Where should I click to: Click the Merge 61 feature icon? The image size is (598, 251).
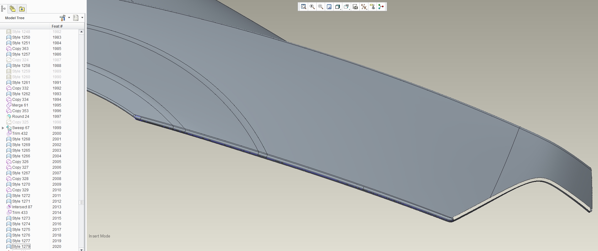[x=9, y=105]
